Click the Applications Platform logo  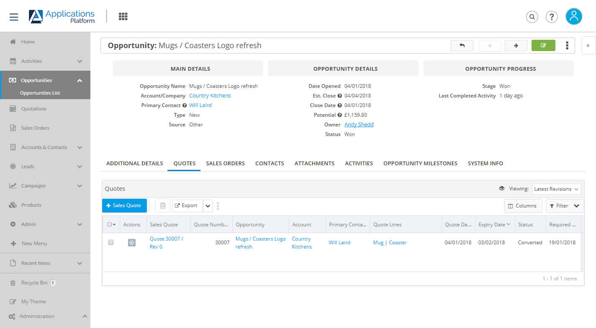point(62,17)
